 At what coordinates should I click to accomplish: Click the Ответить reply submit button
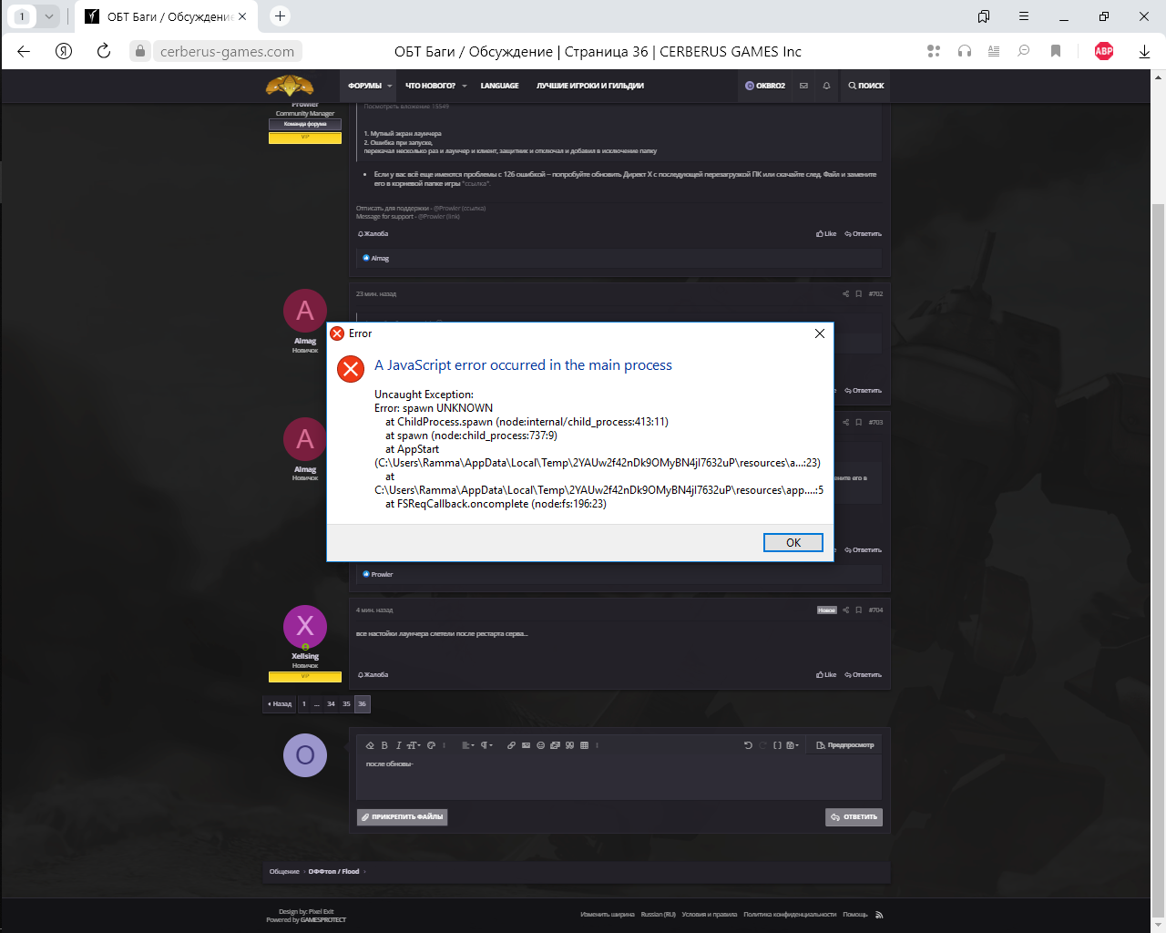click(854, 817)
